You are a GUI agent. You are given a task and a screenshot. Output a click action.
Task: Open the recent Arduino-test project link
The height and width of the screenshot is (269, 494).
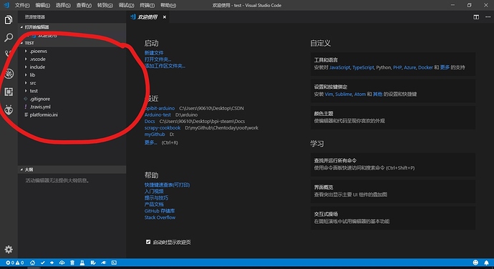click(158, 114)
